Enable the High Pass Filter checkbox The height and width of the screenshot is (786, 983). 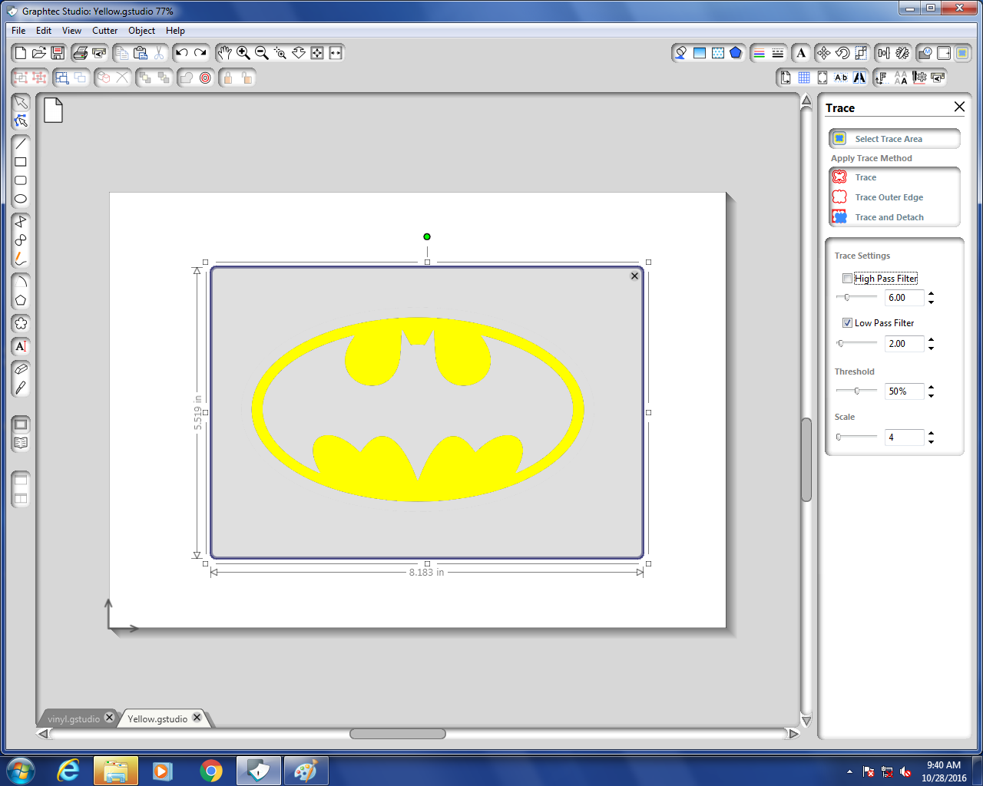point(847,279)
